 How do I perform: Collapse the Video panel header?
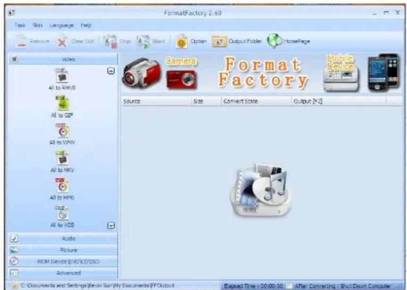tap(63, 59)
